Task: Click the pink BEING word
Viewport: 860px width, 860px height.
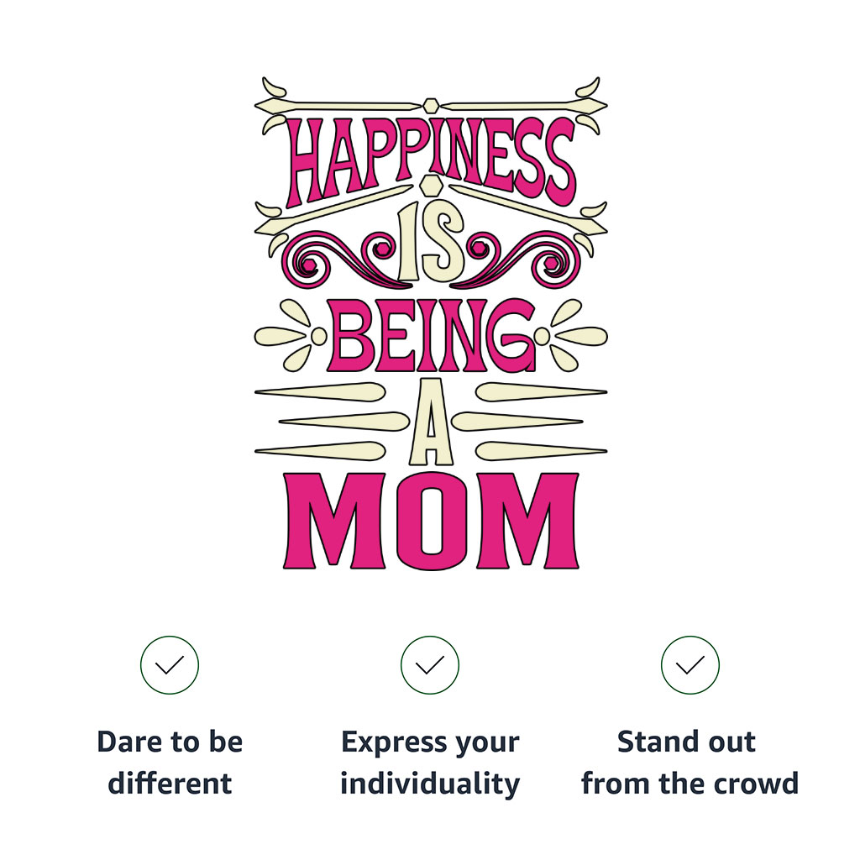Action: tap(431, 336)
